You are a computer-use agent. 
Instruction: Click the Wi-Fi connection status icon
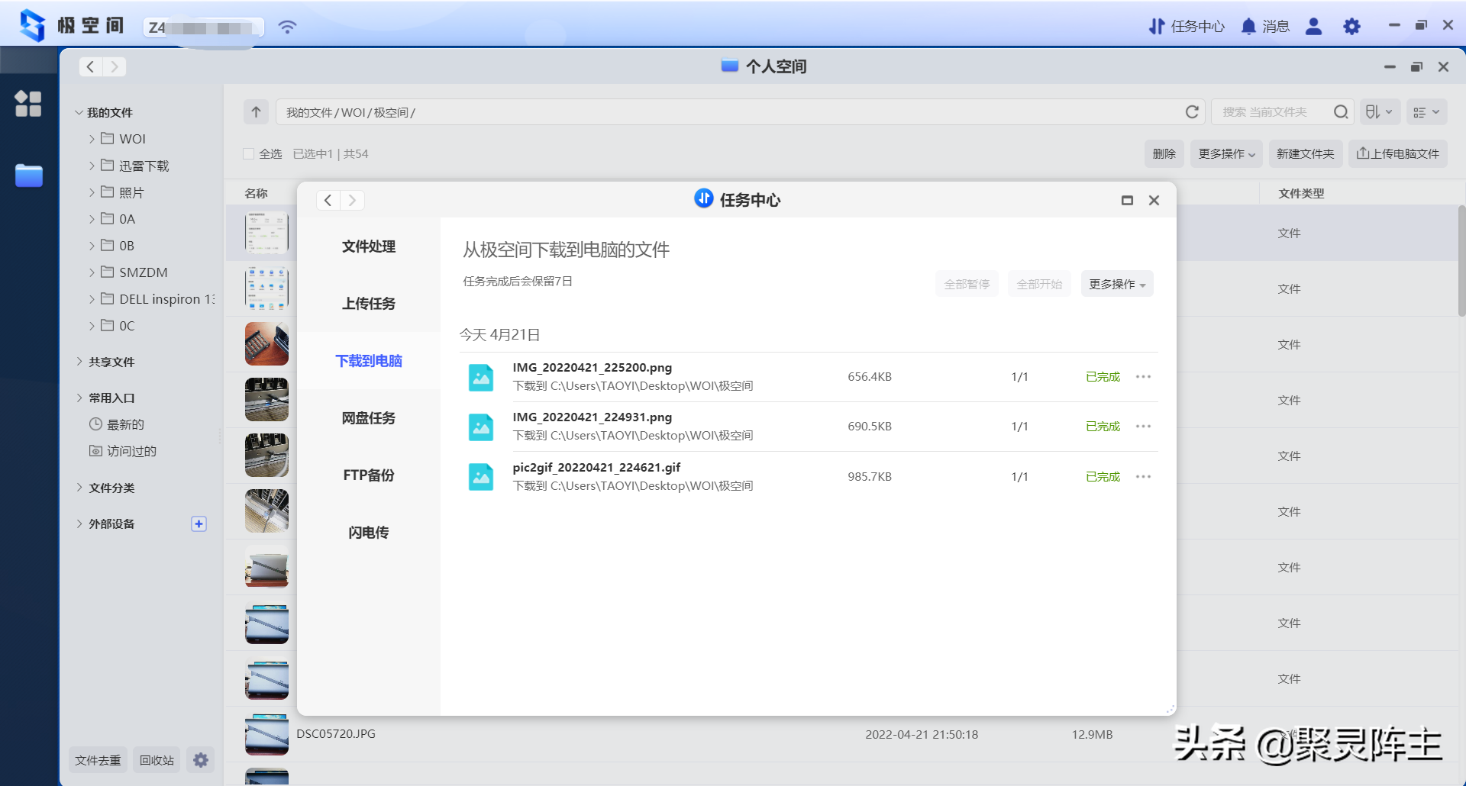[x=287, y=27]
